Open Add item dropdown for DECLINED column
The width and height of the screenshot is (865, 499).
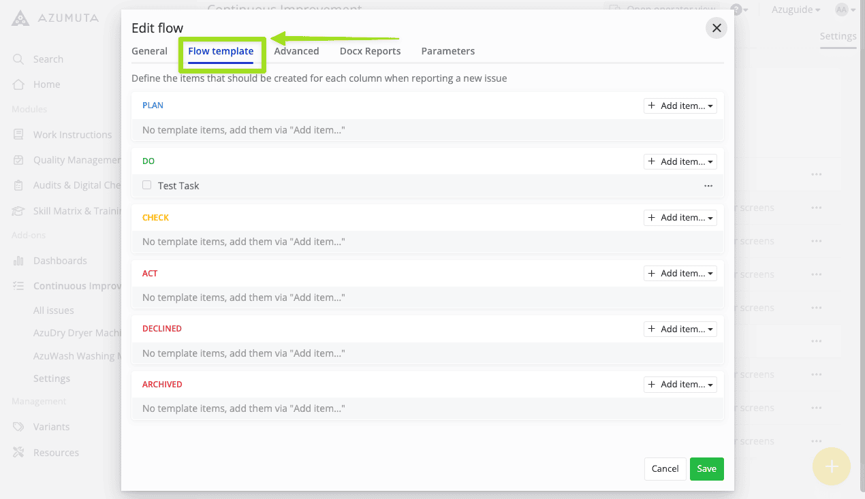click(x=680, y=329)
